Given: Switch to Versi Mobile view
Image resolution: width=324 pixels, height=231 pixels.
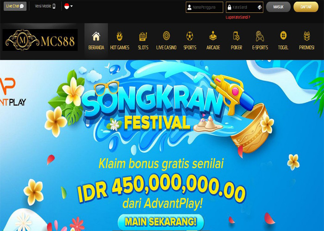Looking at the screenshot, I should point(45,6).
